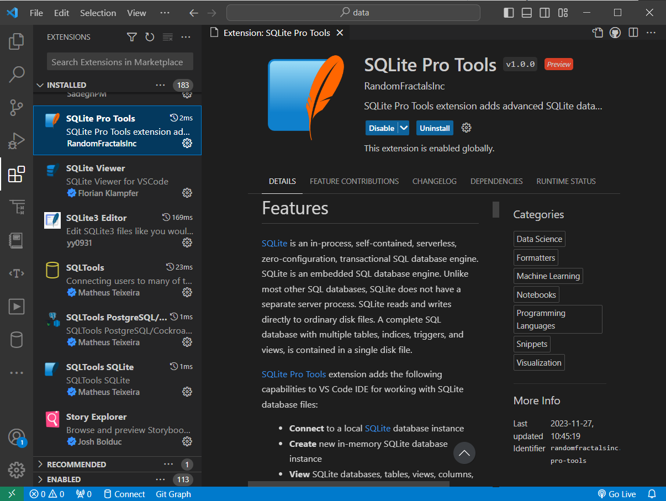The height and width of the screenshot is (501, 666).
Task: Open the Edit menu
Action: [62, 13]
